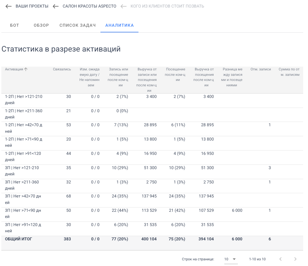Go to the previous page chevron
The image size is (308, 266).
pos(280,259)
